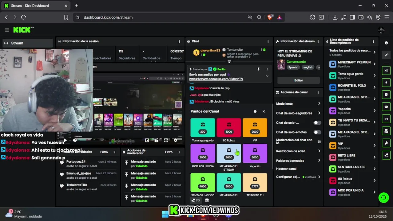
Task: Redeem the orange VIP reward tile
Action: [255, 128]
